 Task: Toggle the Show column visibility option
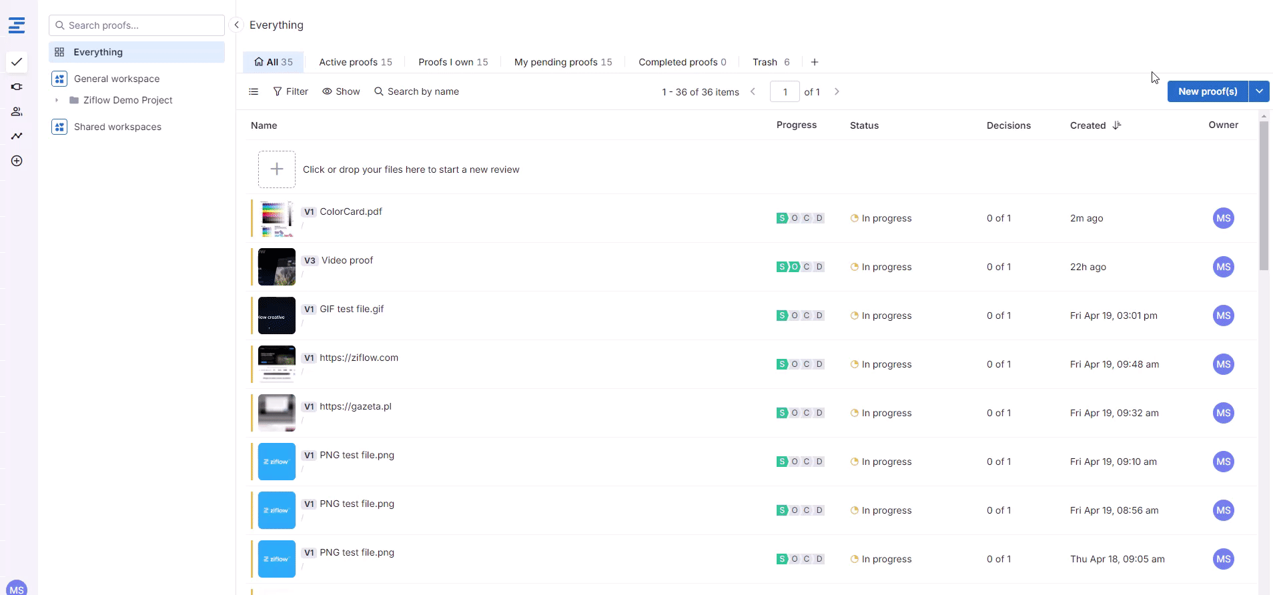click(x=341, y=91)
